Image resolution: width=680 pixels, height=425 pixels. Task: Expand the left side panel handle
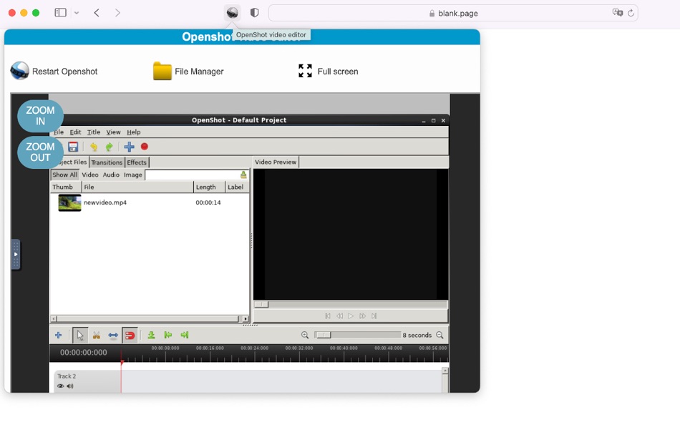point(16,254)
